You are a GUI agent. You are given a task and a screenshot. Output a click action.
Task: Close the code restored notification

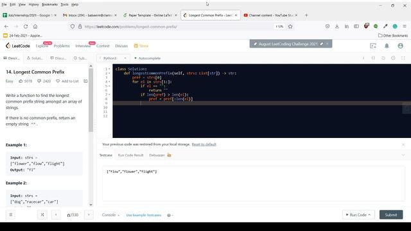tap(403, 144)
